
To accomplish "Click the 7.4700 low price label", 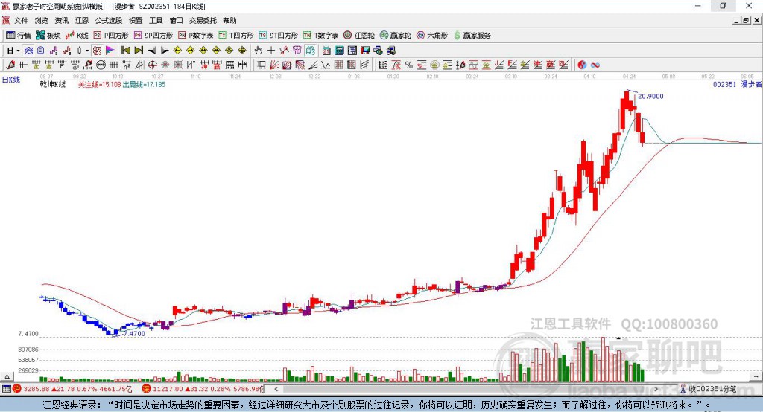I will (134, 334).
